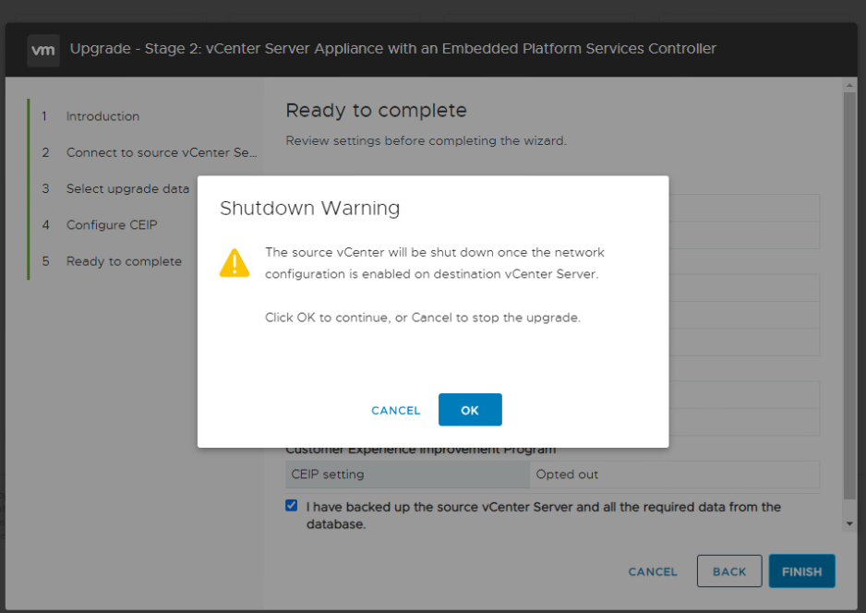Viewport: 866px width, 613px height.
Task: Click the 'Opted out' value cell
Action: (x=675, y=475)
